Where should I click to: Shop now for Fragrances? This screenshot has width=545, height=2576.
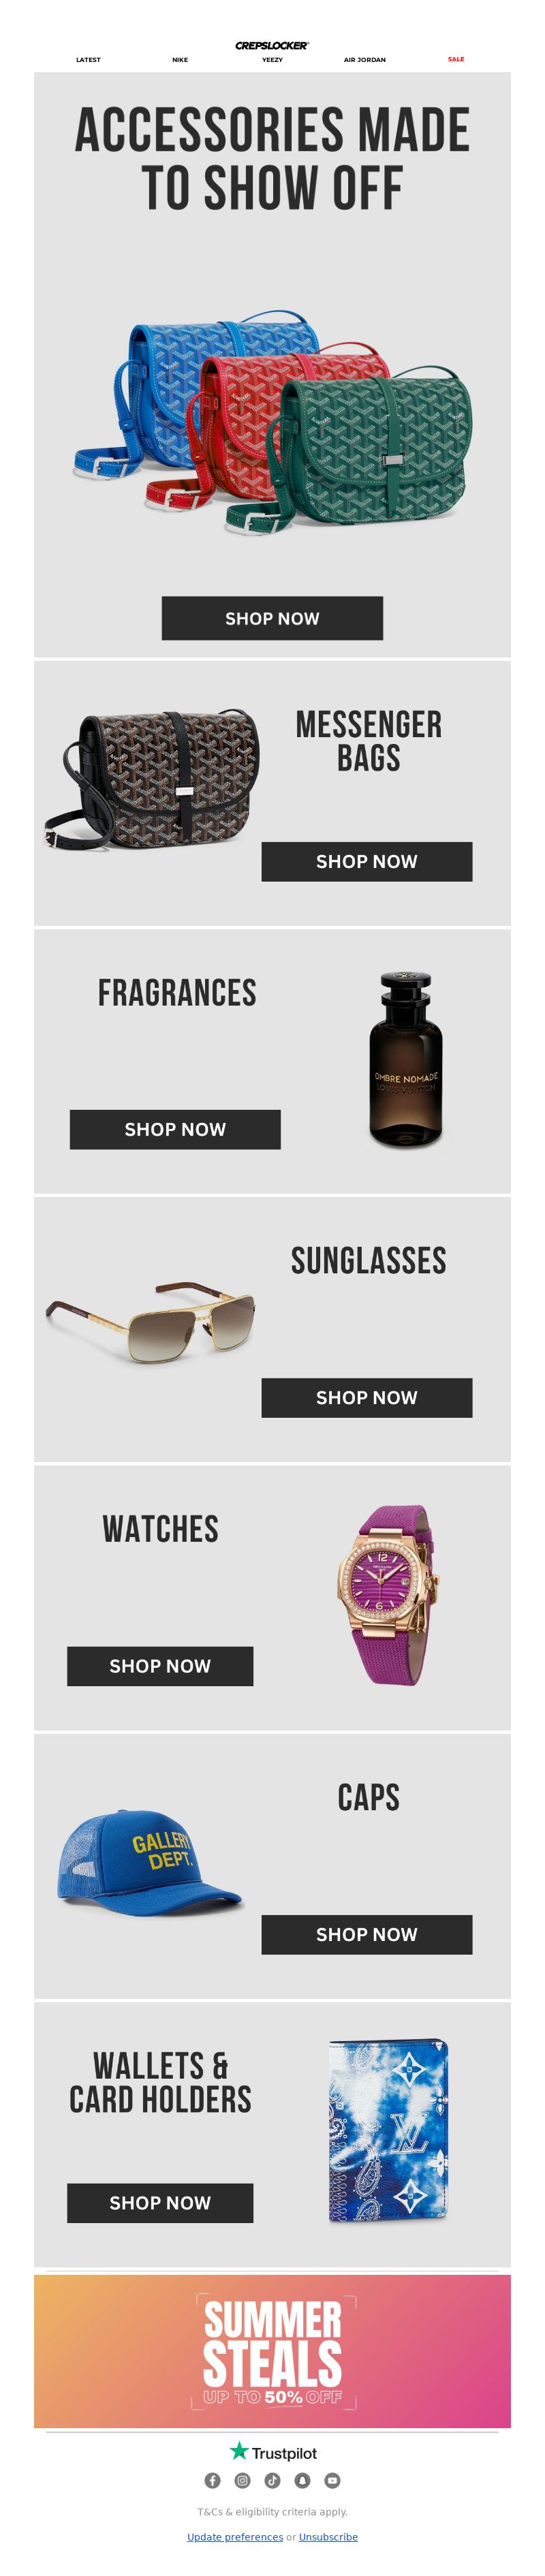(x=175, y=1129)
